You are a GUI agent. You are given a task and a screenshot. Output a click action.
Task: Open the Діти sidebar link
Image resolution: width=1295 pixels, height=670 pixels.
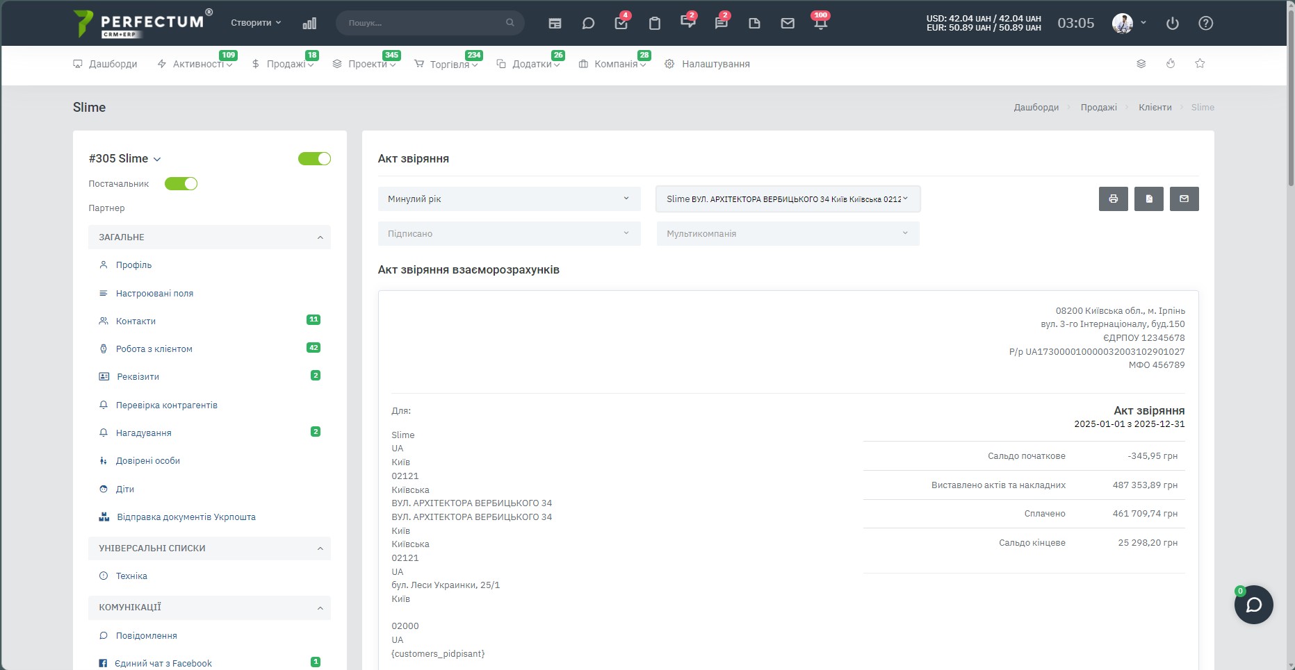(124, 489)
